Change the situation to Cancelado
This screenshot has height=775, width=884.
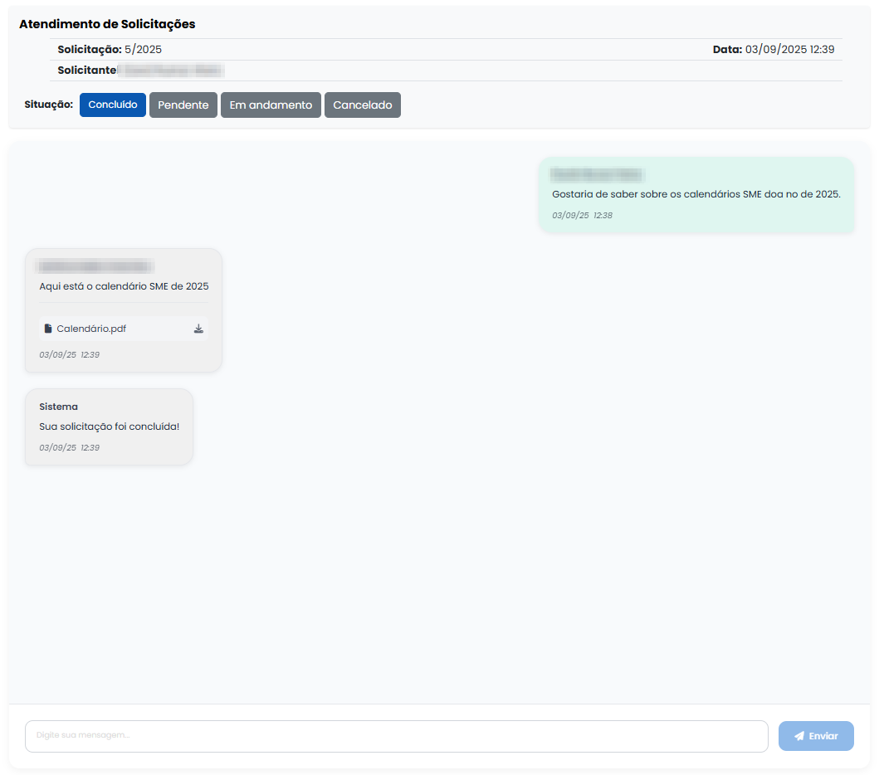(363, 105)
